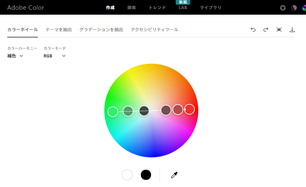Open the colorful profile icon
Image resolution: width=306 pixels, height=187 pixels.
304,8
